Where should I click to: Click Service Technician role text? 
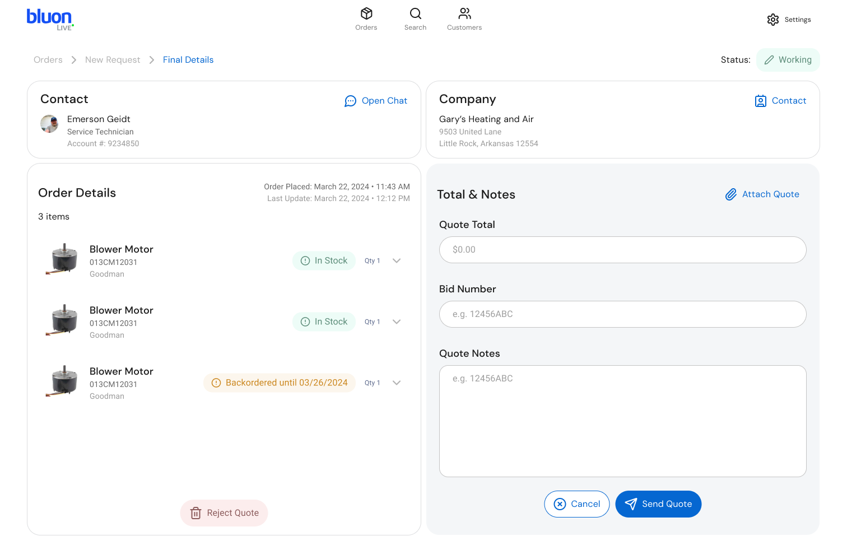[100, 132]
